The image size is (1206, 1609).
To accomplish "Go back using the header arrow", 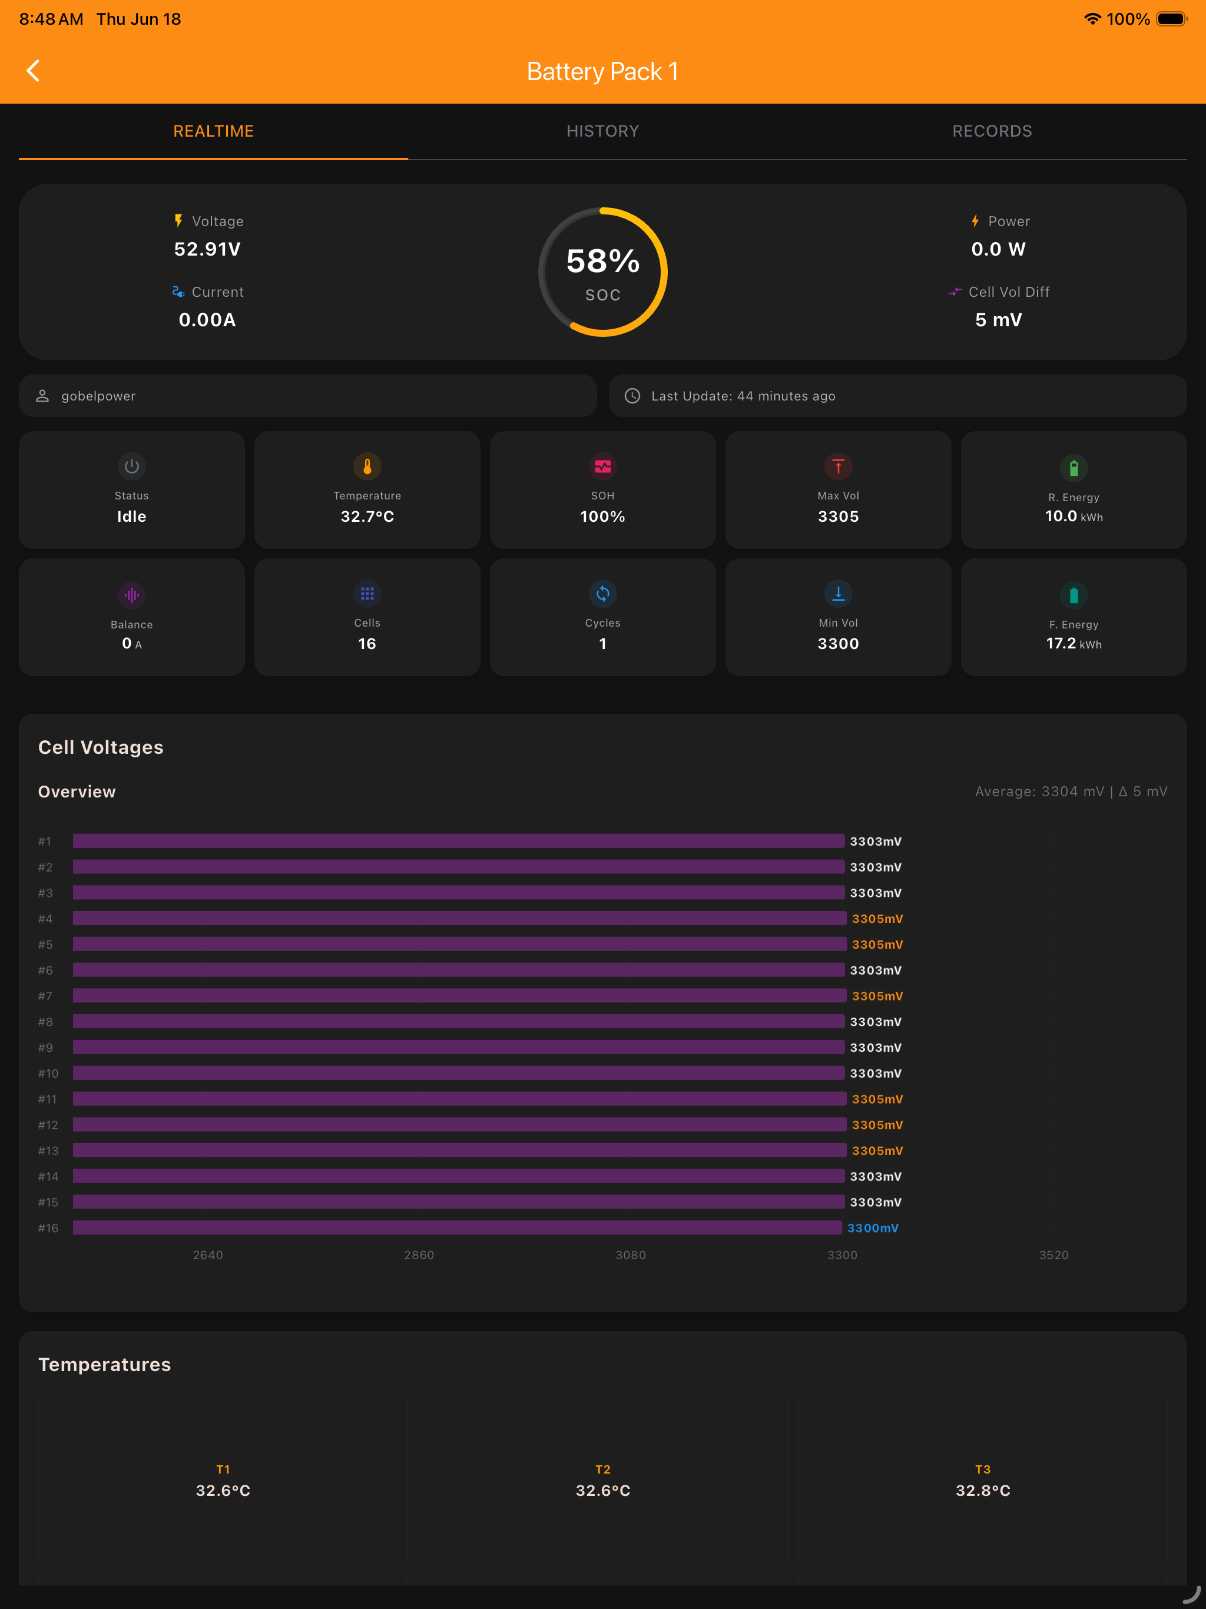I will pos(33,71).
